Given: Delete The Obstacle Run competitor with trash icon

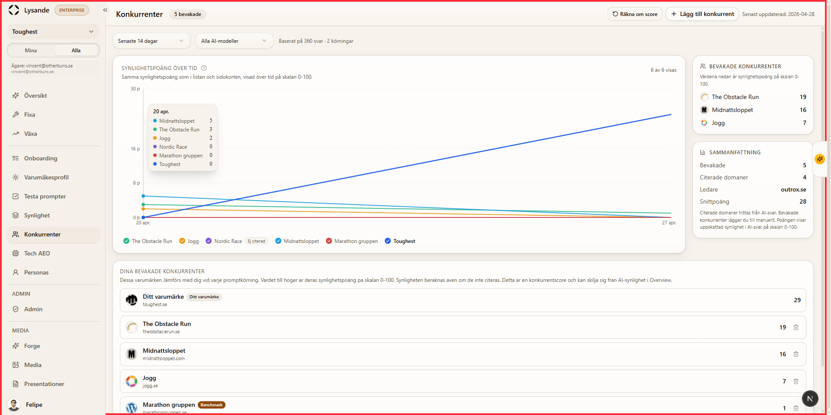Looking at the screenshot, I should coord(796,327).
